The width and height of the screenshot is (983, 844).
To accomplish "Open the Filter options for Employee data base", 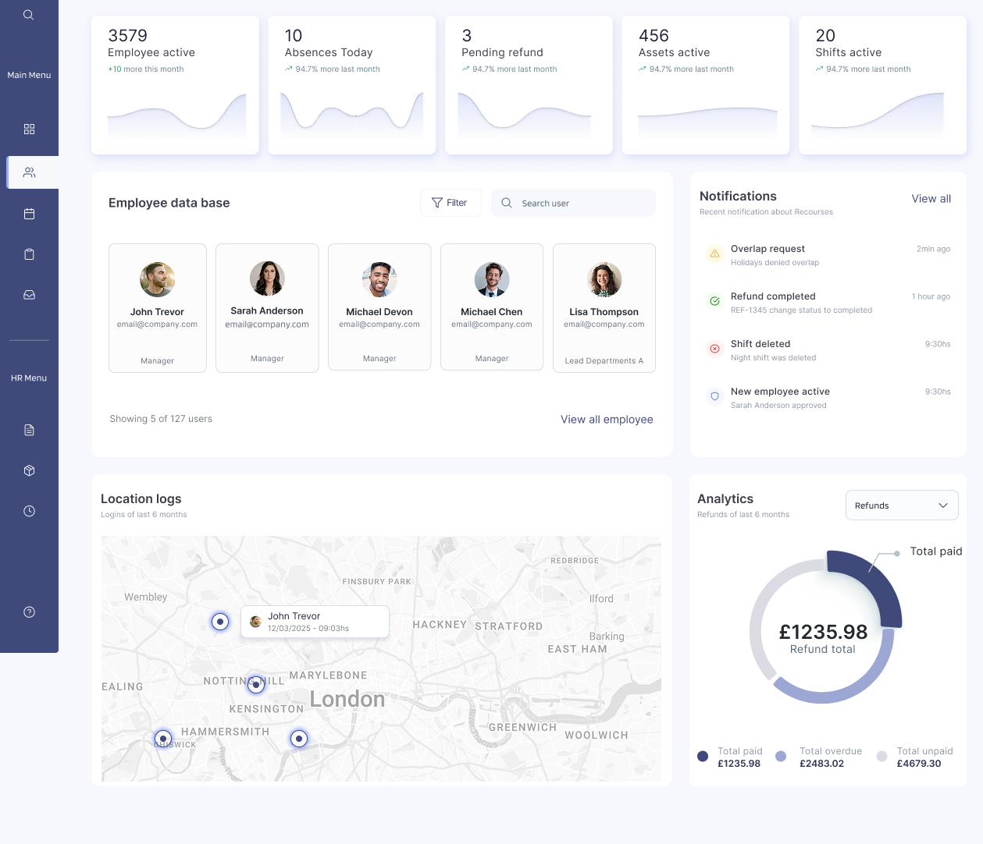I will [451, 202].
